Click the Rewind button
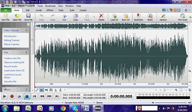192x112 pixels. click(x=42, y=96)
